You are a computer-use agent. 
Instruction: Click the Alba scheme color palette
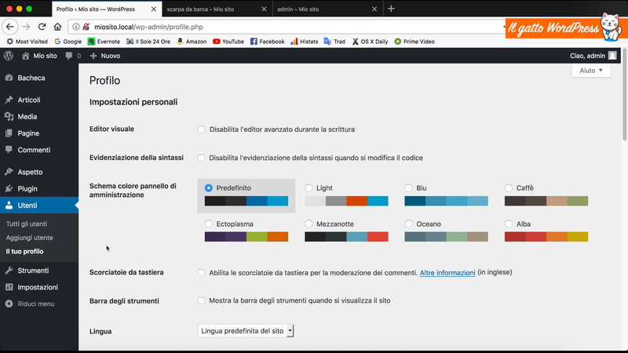(546, 237)
